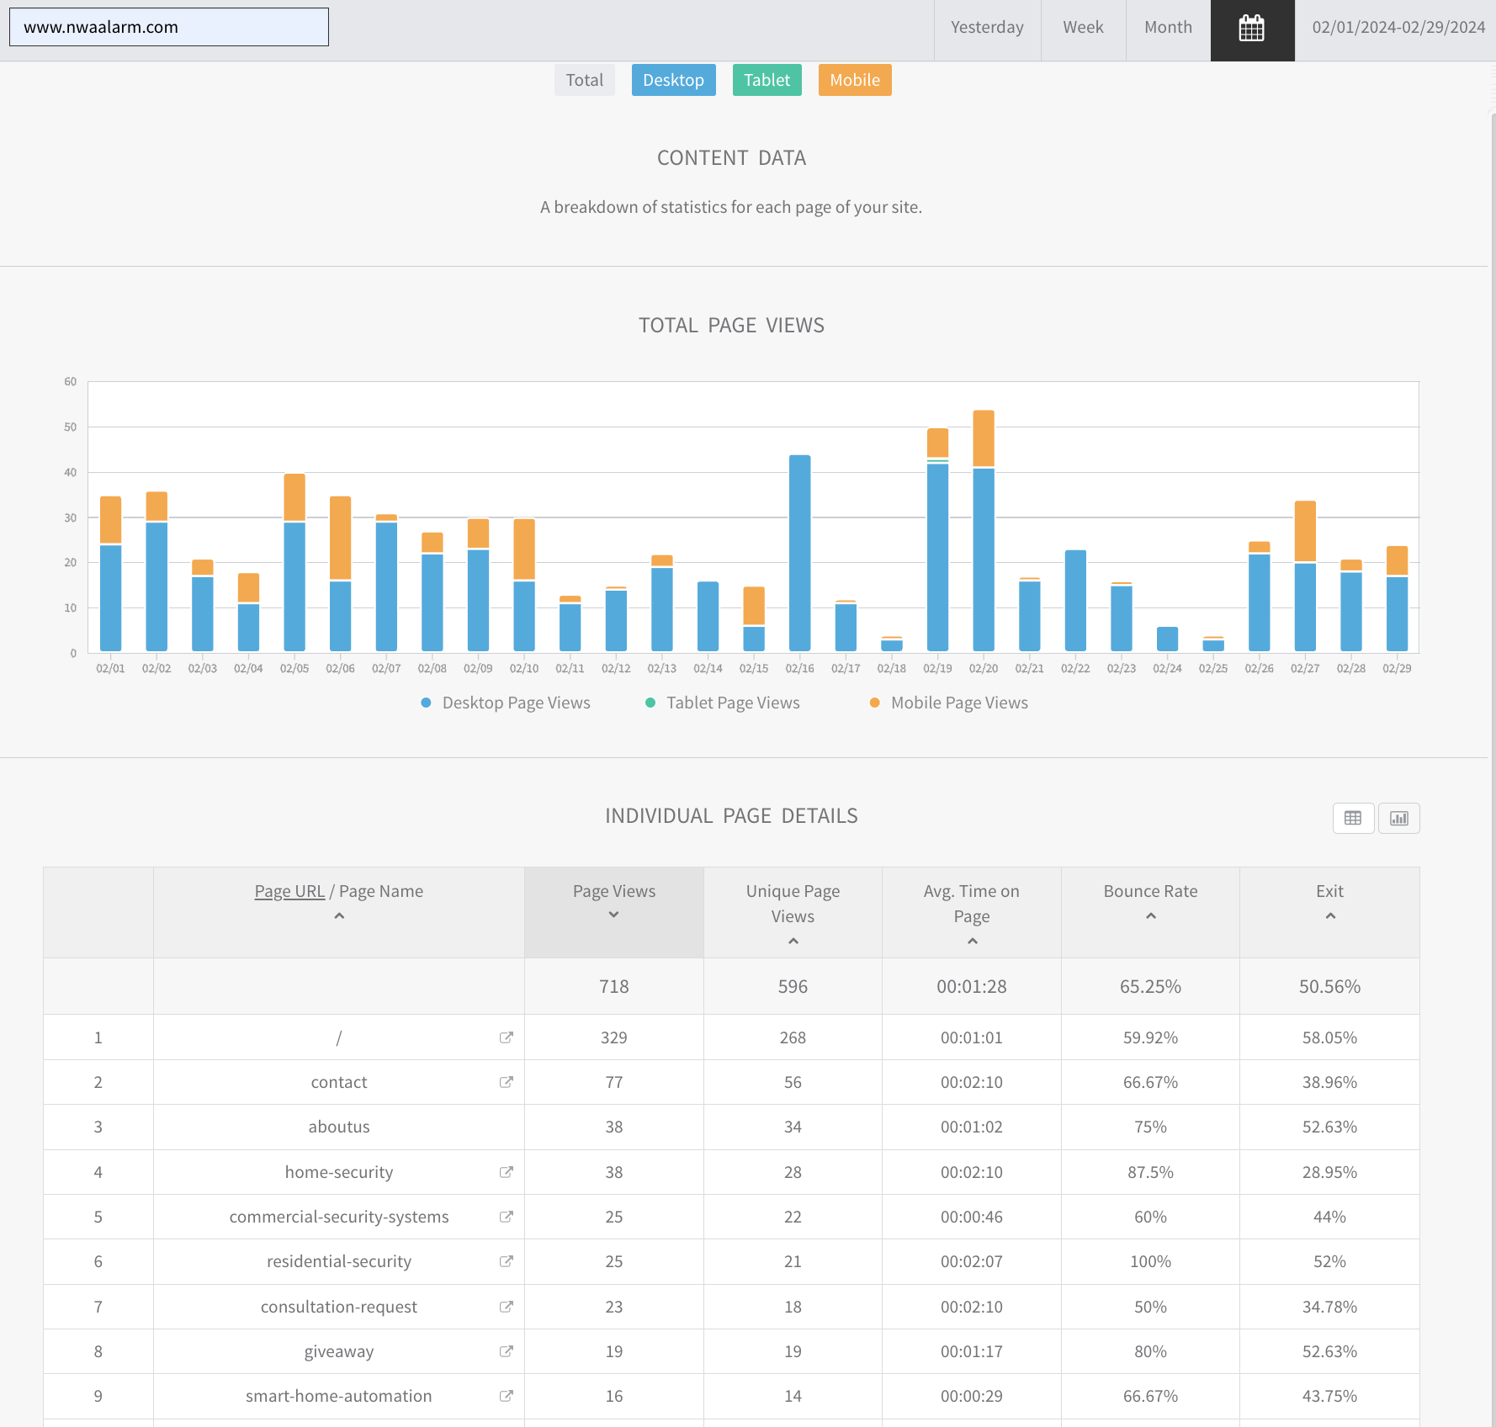Viewport: 1496px width, 1427px height.
Task: Switch to table view icon
Action: 1352,818
